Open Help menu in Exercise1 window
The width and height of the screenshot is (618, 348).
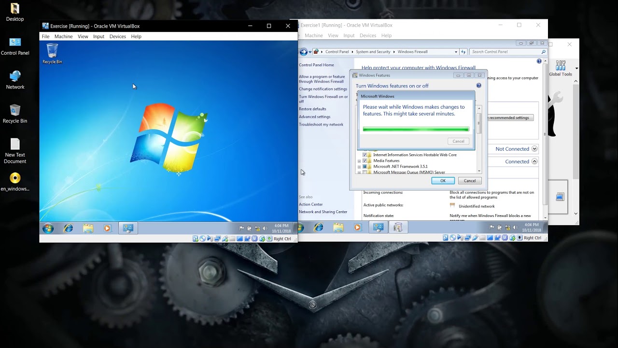coord(386,35)
